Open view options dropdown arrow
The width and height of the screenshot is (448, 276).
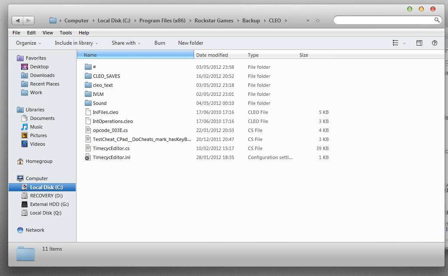(x=404, y=43)
